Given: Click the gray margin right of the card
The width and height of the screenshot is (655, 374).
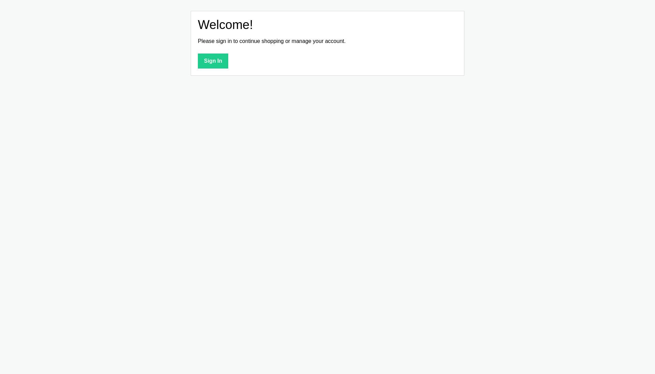Looking at the screenshot, I should [x=559, y=43].
